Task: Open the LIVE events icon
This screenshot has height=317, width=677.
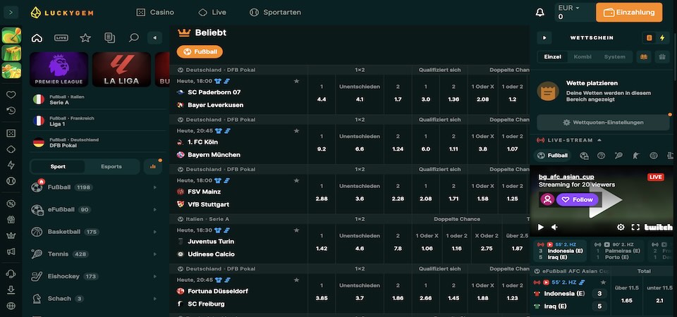Action: (x=61, y=38)
